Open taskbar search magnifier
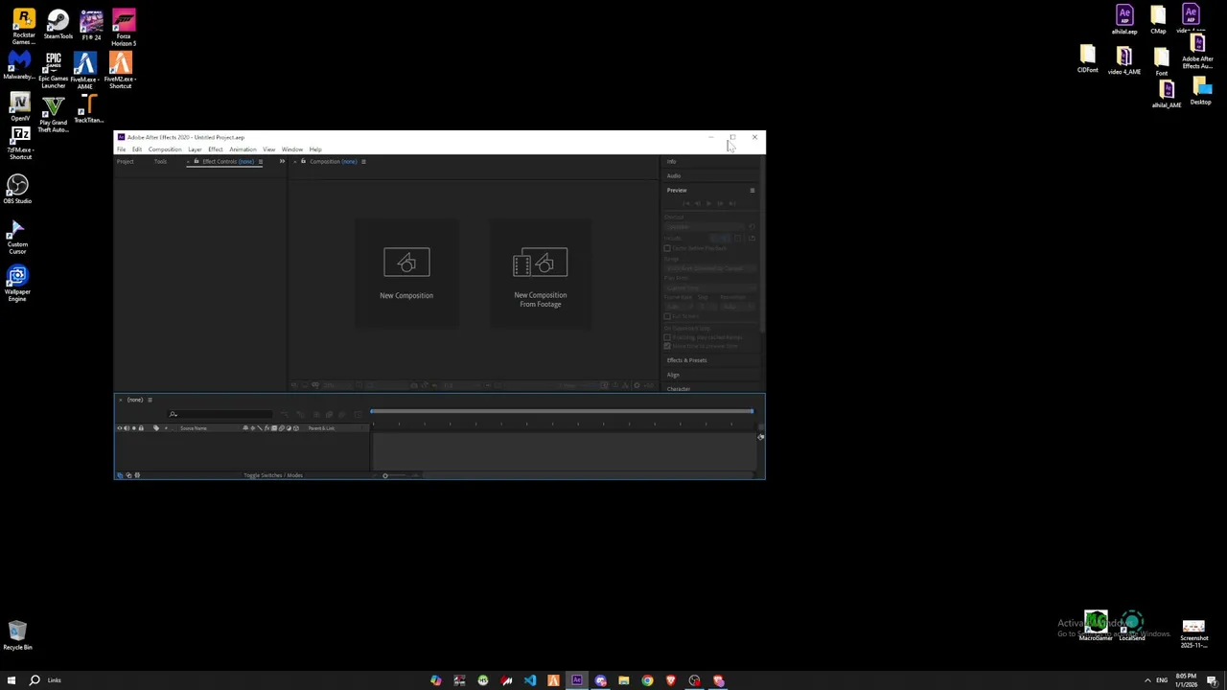This screenshot has height=690, width=1227. pyautogui.click(x=35, y=680)
